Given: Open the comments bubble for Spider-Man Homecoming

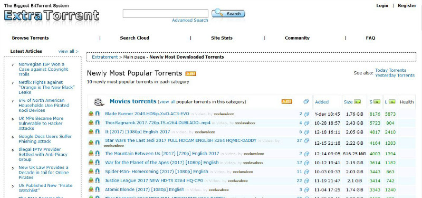Looking at the screenshot, I should click(x=306, y=172).
